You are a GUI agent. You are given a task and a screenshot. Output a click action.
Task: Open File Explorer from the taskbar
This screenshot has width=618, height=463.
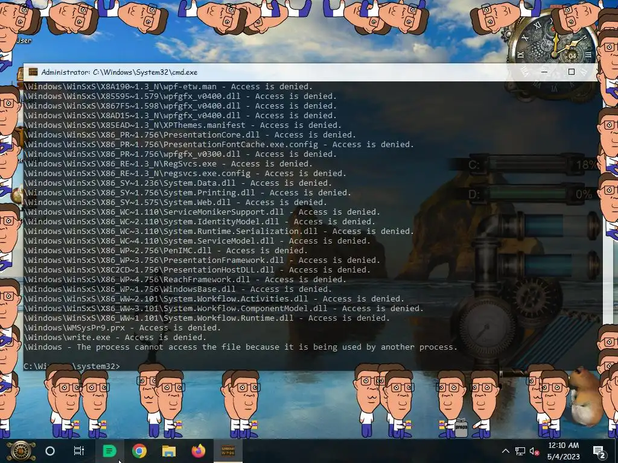169,451
